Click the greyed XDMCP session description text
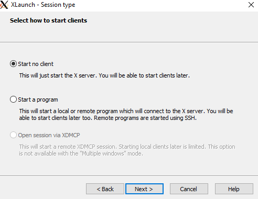Viewport: 258px width, 199px height. point(127,150)
